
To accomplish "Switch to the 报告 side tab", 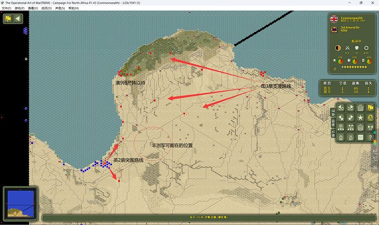I will point(333,133).
